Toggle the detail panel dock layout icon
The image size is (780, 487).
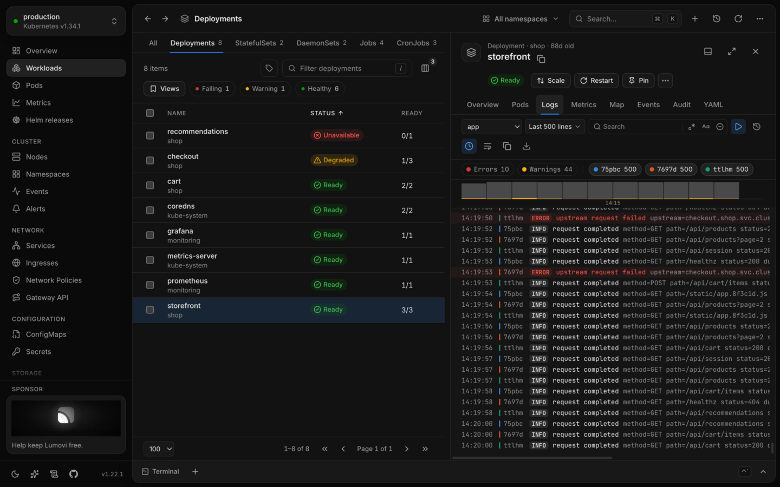[708, 51]
